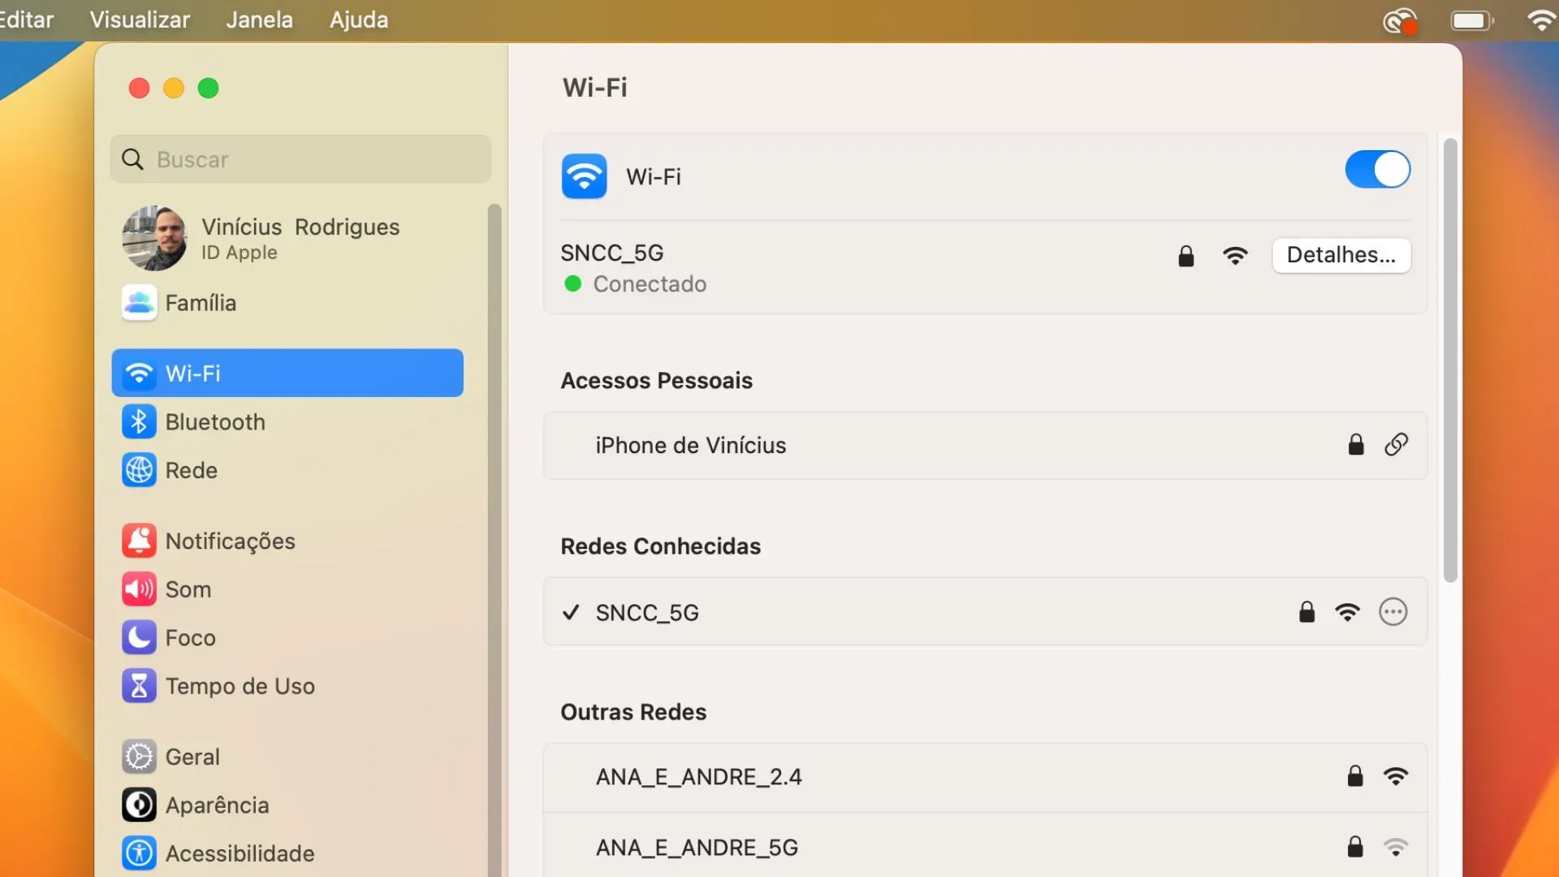
Task: Open Tempo de Uso hourglass icon
Action: 139,685
